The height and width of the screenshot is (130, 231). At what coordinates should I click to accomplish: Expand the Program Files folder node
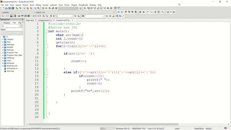click(3, 53)
